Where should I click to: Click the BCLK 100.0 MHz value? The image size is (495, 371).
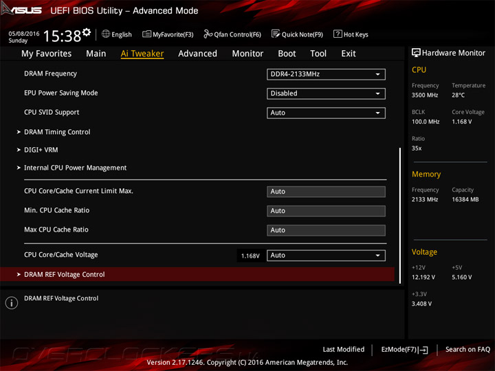426,122
